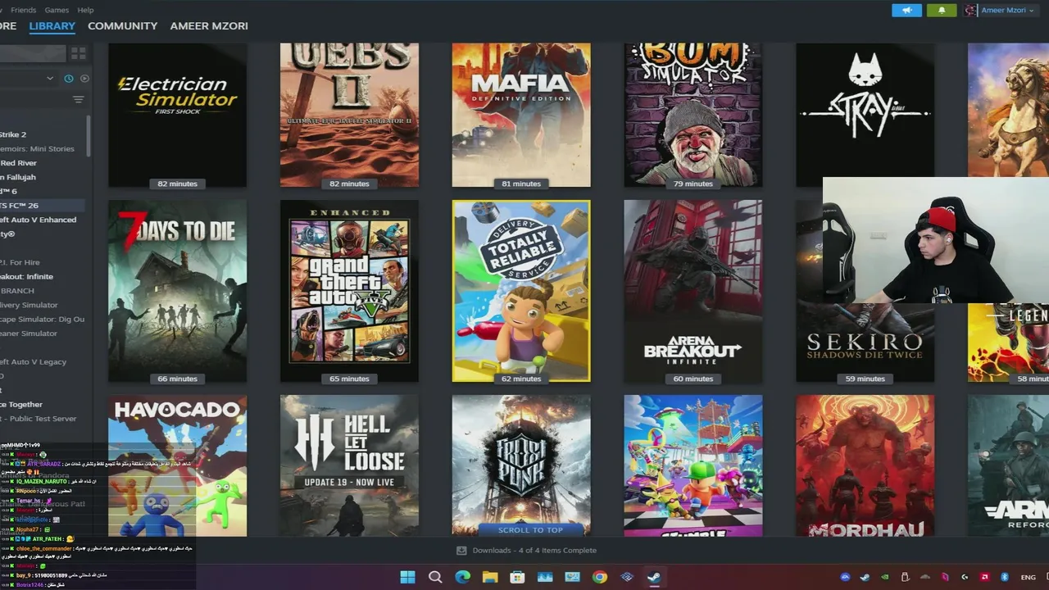Click the '82 minutes' label under Electrician Simulator
This screenshot has height=590, width=1049.
pos(177,184)
